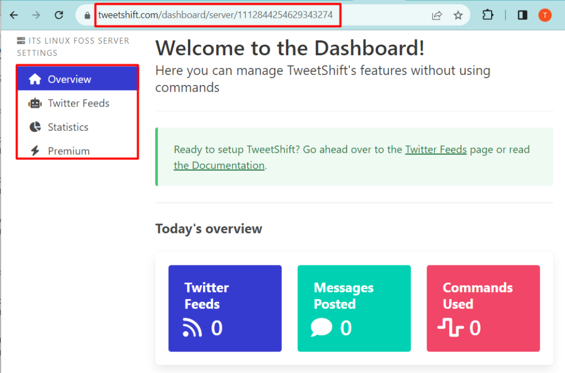Click the speech bubble icon in Messages card
Viewport: 565px width, 373px height.
point(322,327)
